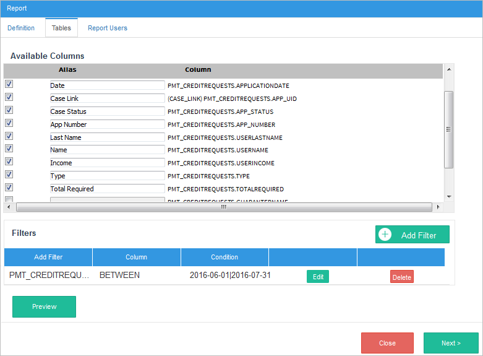483x356 pixels.
Task: Switch to the Definition tab
Action: pyautogui.click(x=21, y=28)
